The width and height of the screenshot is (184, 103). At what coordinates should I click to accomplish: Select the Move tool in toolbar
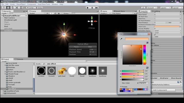click(x=8, y=8)
